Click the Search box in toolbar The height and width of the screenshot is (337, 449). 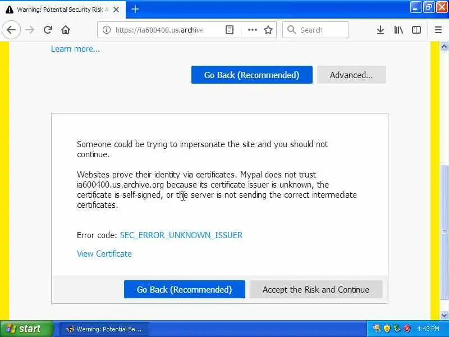(x=315, y=30)
